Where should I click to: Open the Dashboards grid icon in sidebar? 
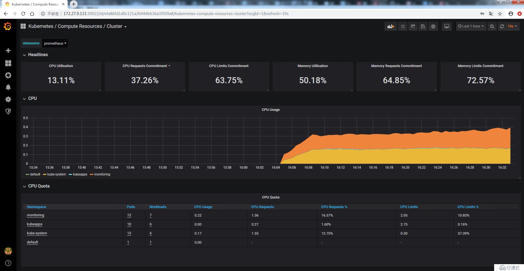8,63
